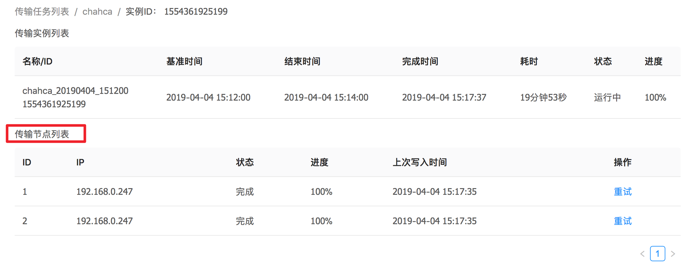Image resolution: width=689 pixels, height=267 pixels.
Task: Click 上次写入时间 column header
Action: (x=420, y=162)
